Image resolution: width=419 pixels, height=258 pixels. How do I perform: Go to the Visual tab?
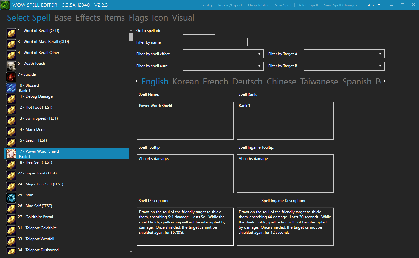(183, 18)
